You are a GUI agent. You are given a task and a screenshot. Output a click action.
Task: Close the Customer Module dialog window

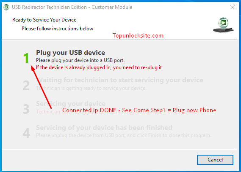(x=233, y=7)
